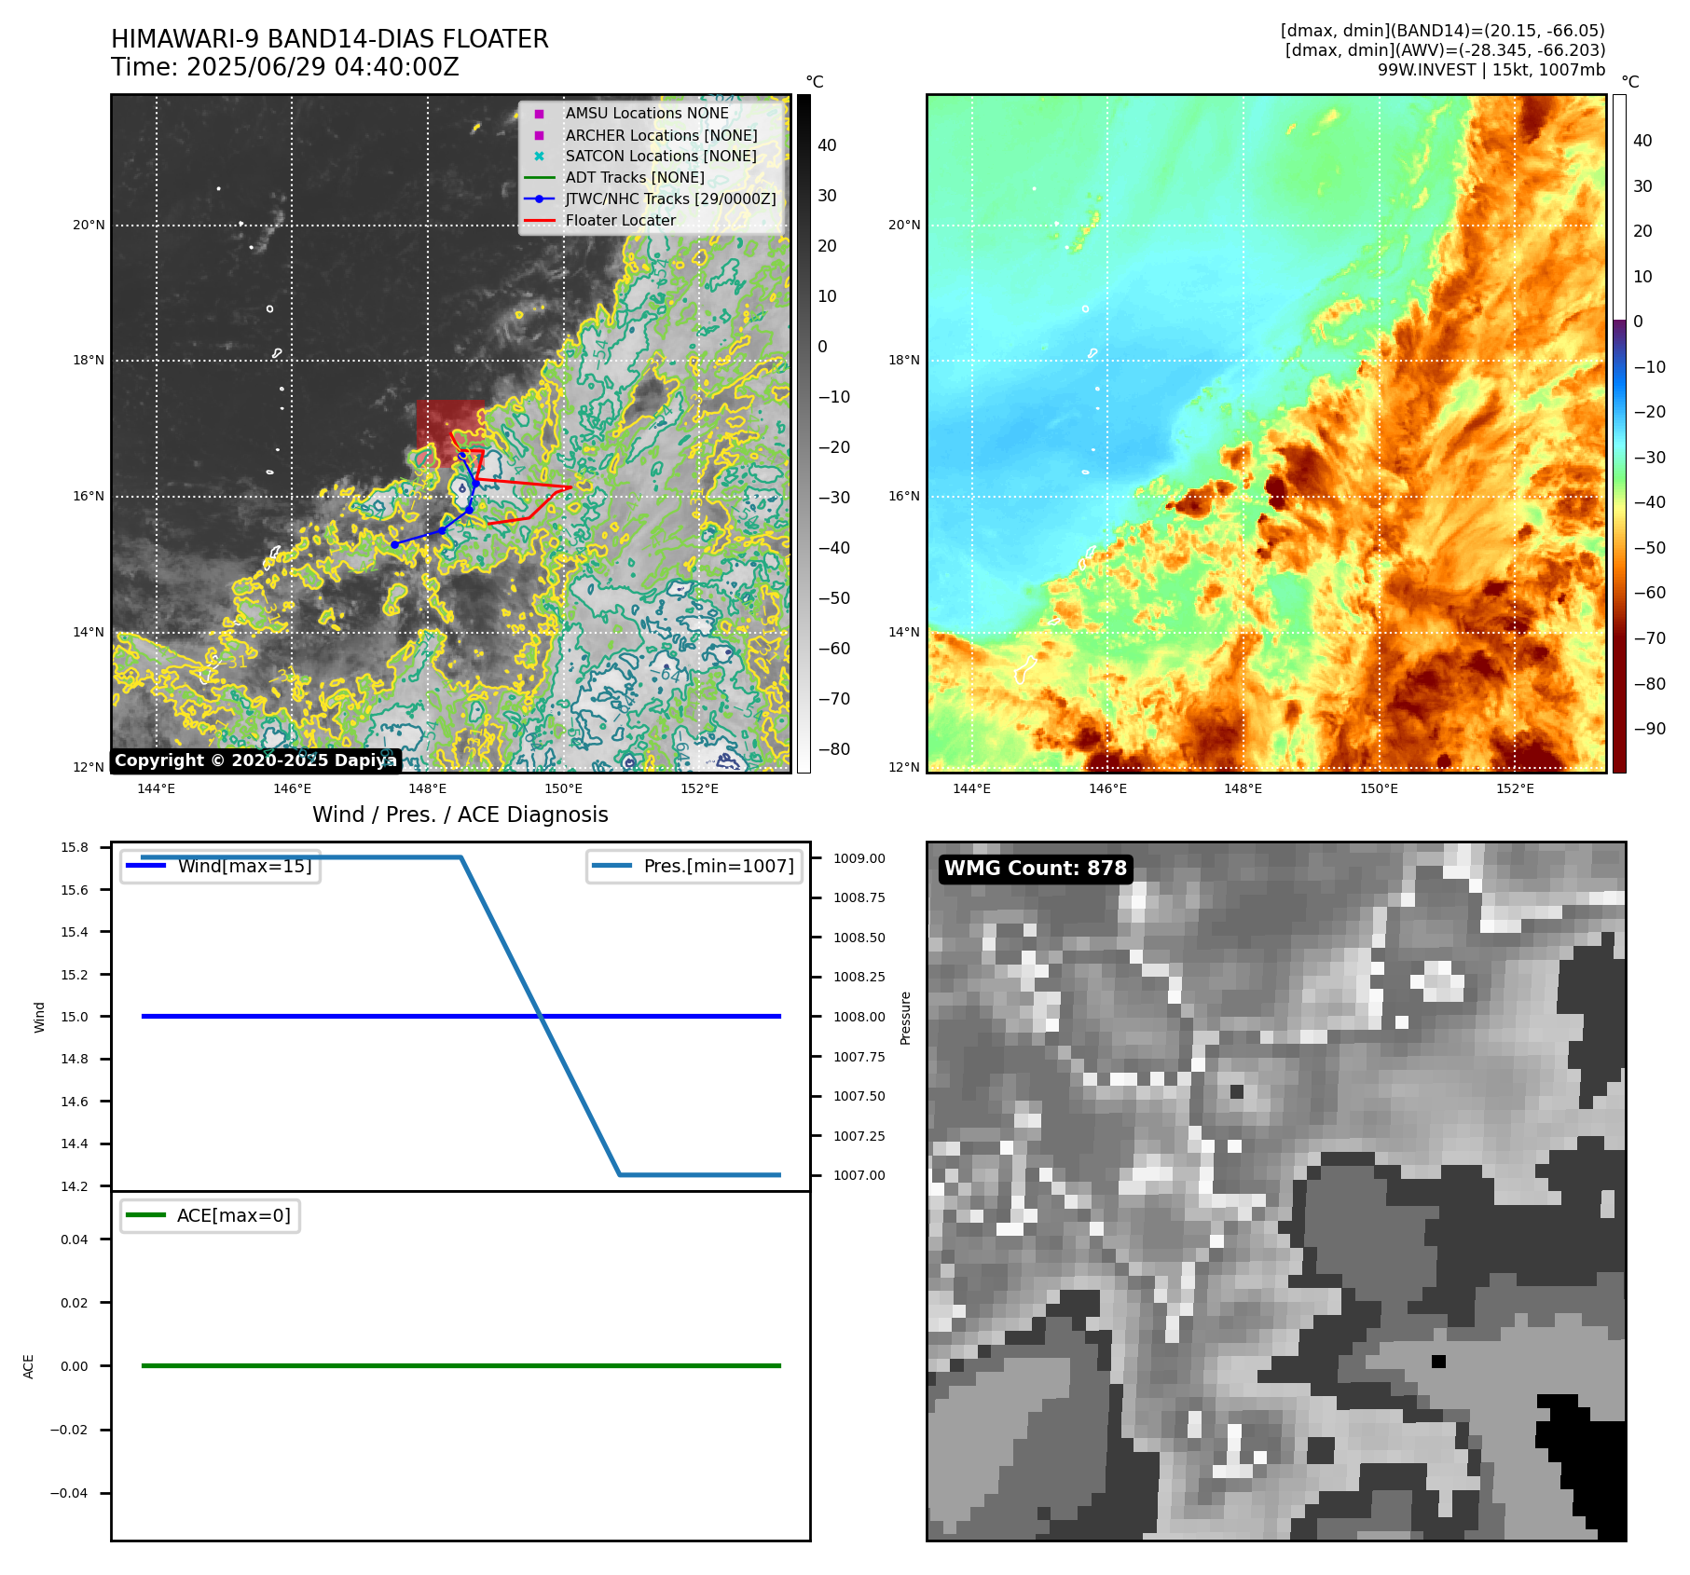Viewport: 1690px width, 1575px height.
Task: Click the cyan x marker beside SATCON Locations
Action: [x=539, y=157]
